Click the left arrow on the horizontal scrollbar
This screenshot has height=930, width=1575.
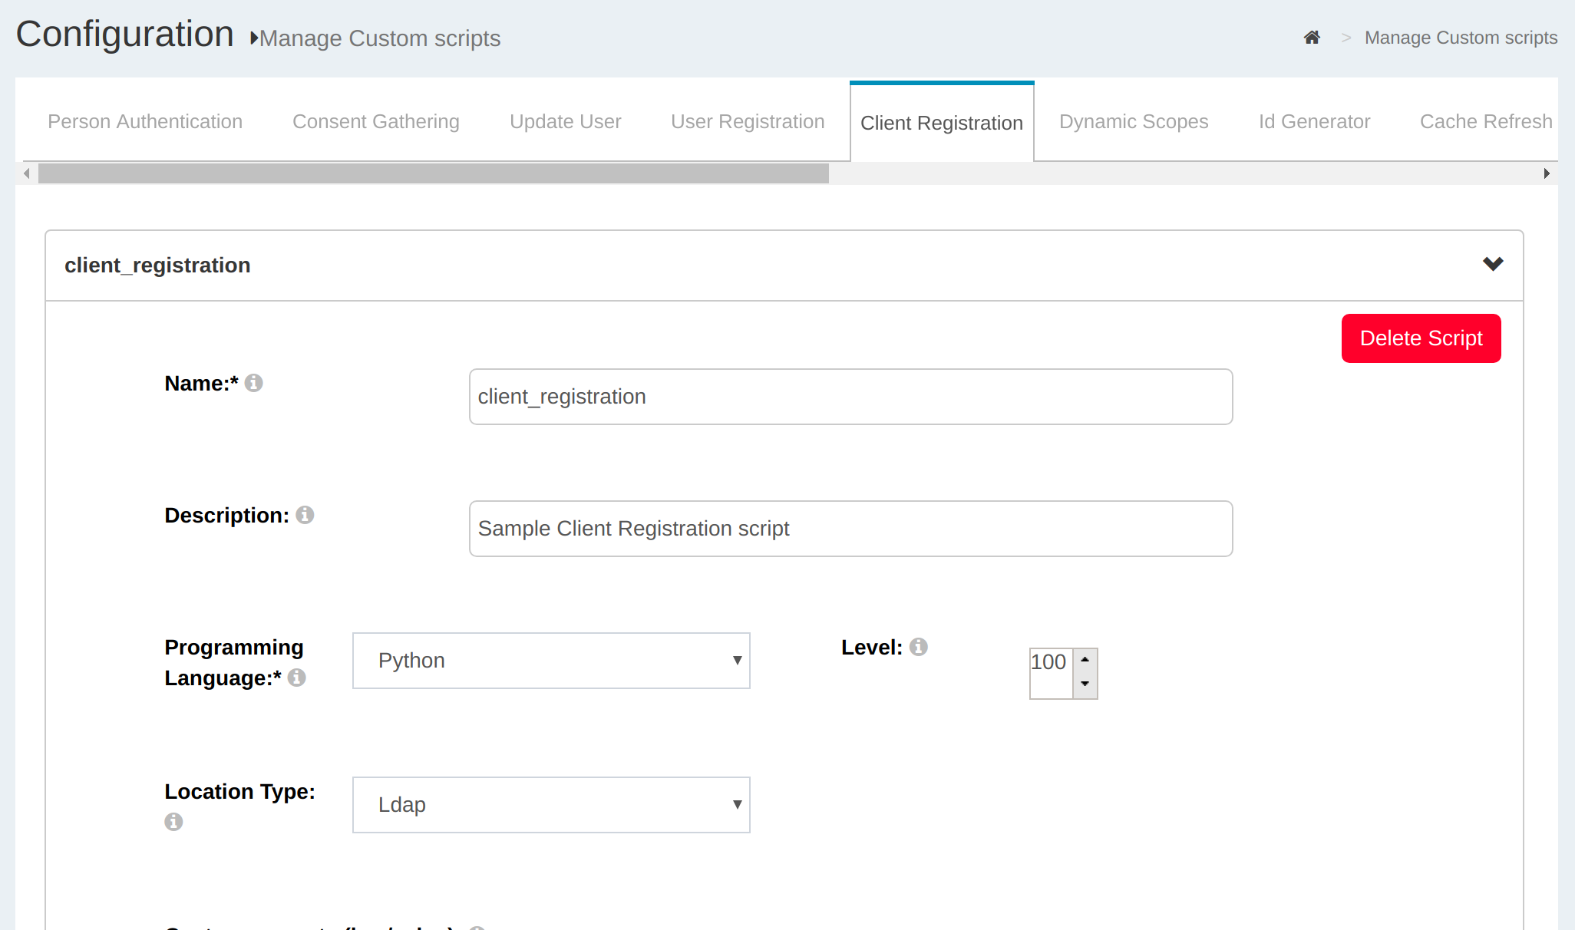tap(25, 173)
